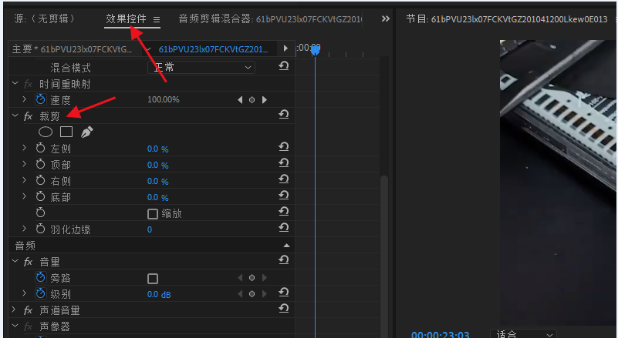Image resolution: width=618 pixels, height=338 pixels.
Task: Collapse the 裁剪 effect
Action: [x=15, y=115]
